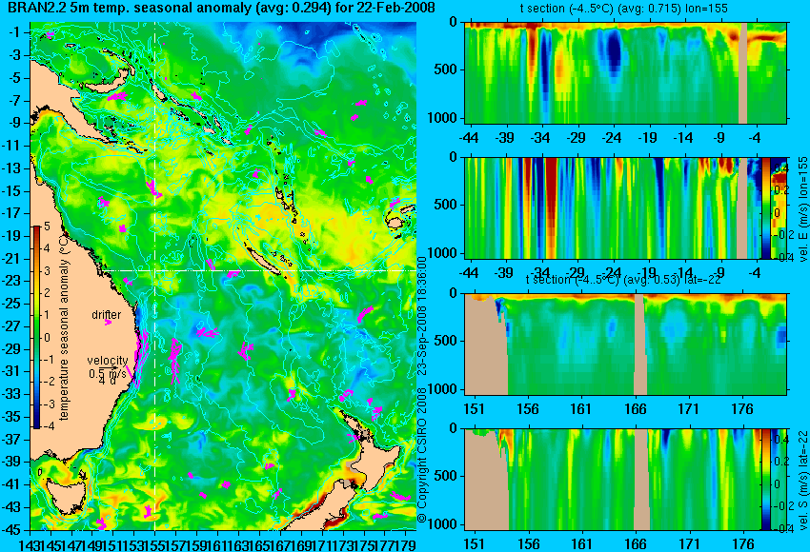810x552 pixels.
Task: Click the temperature section plot at lat=-22
Action: [x=625, y=345]
